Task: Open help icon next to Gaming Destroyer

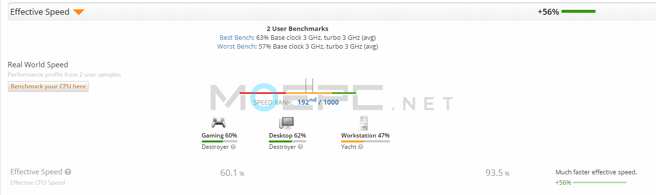Action: [x=233, y=147]
